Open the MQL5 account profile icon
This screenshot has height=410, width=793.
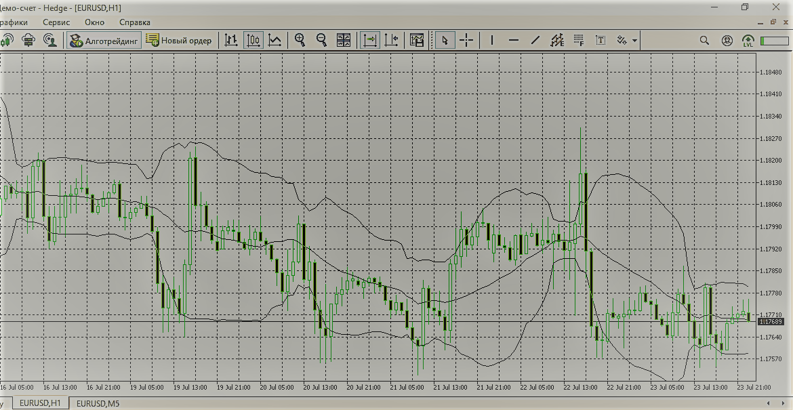[727, 40]
